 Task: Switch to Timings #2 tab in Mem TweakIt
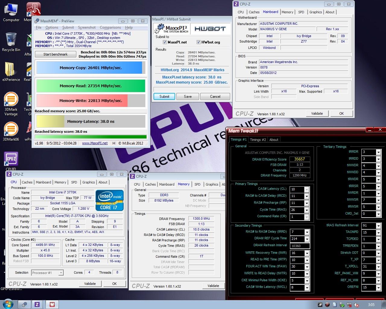point(258,140)
